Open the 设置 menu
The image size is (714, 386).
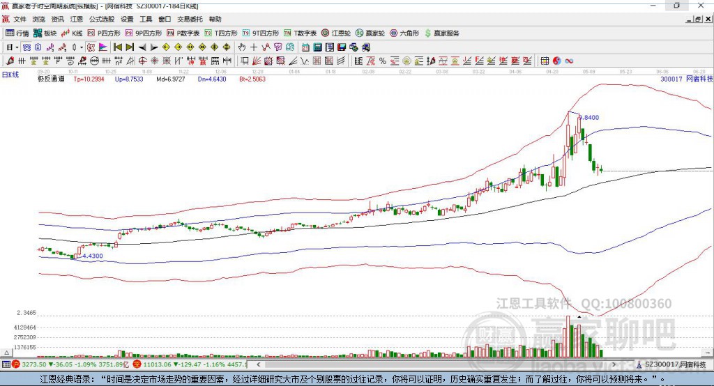coord(127,19)
